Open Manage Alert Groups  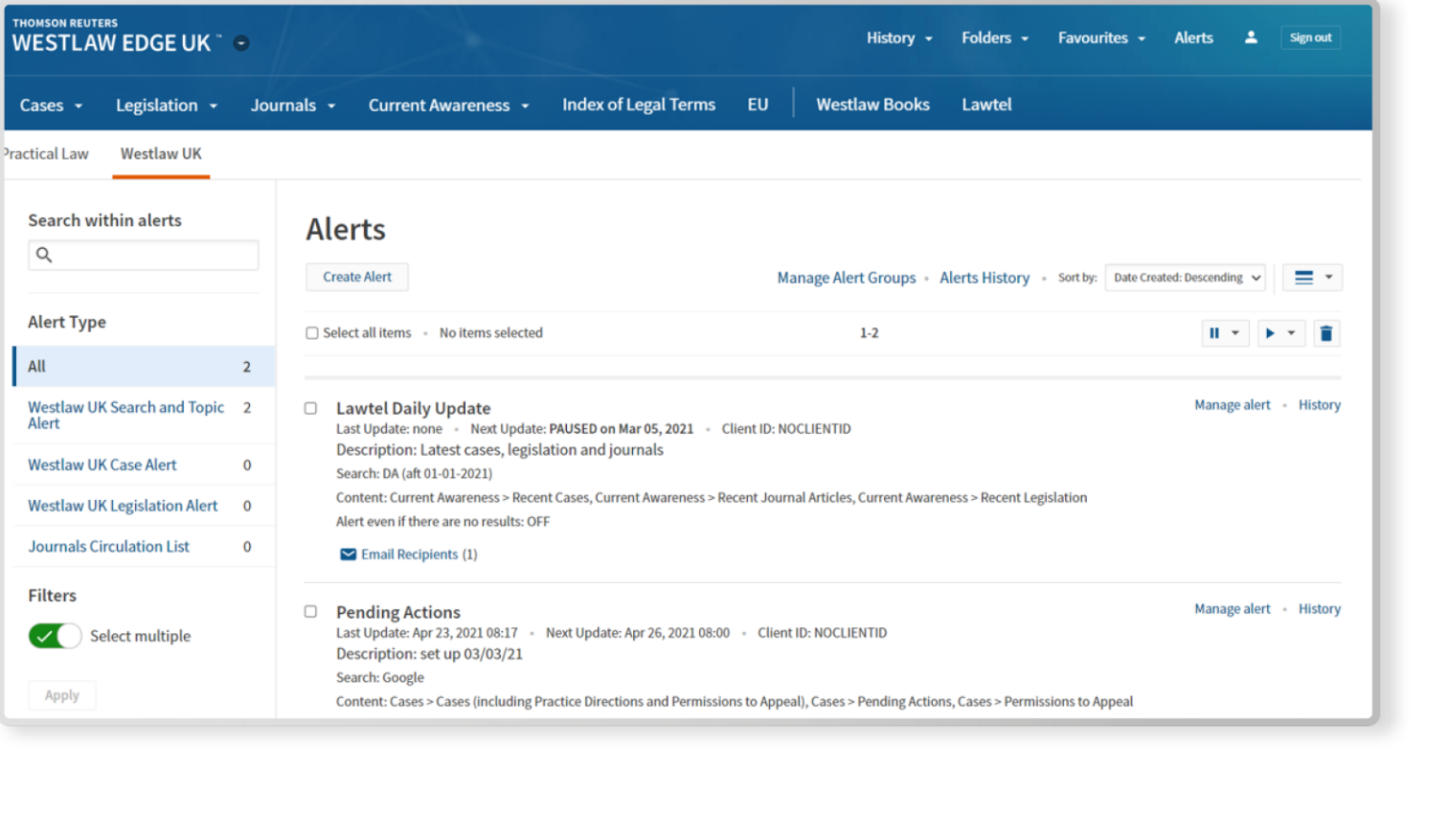845,277
